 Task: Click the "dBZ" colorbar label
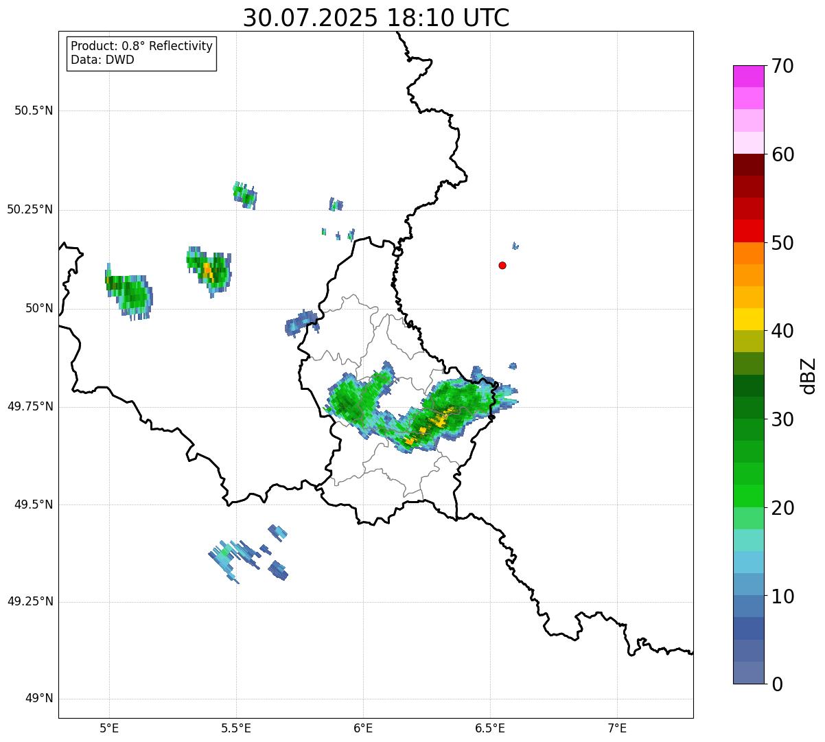[x=809, y=375]
